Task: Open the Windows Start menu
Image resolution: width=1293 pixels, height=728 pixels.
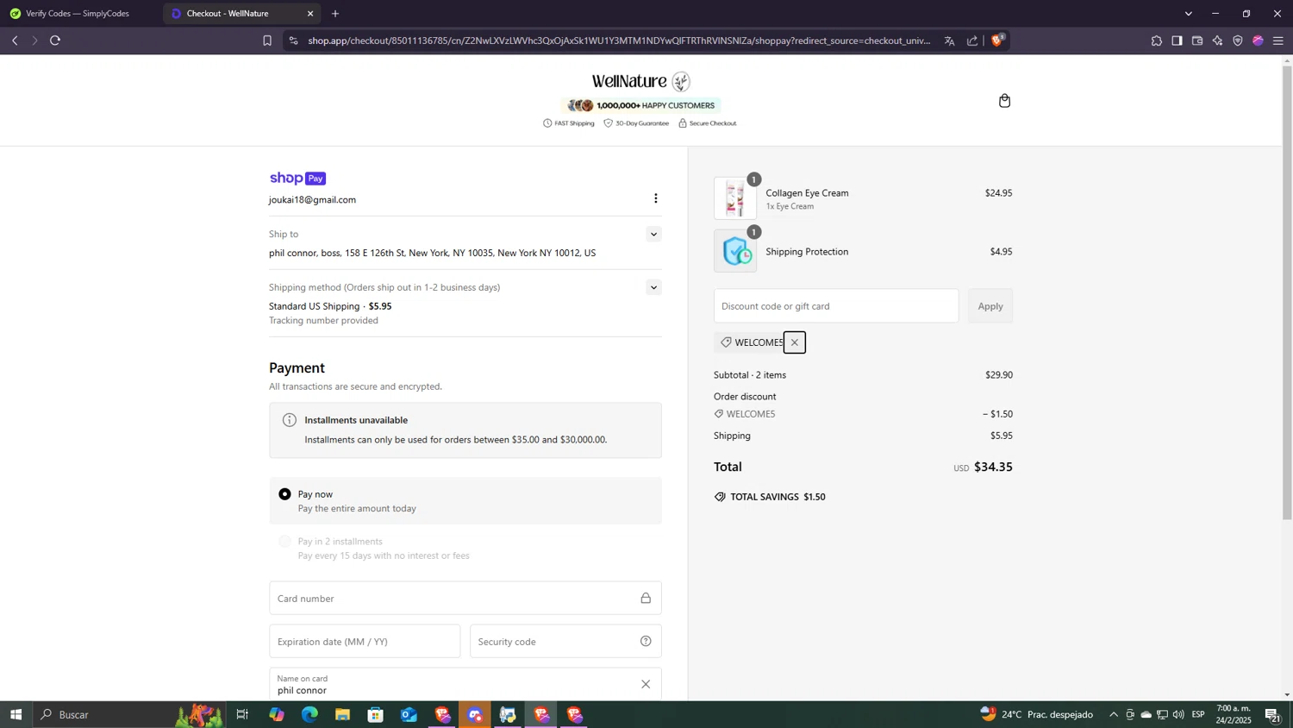Action: 16,714
